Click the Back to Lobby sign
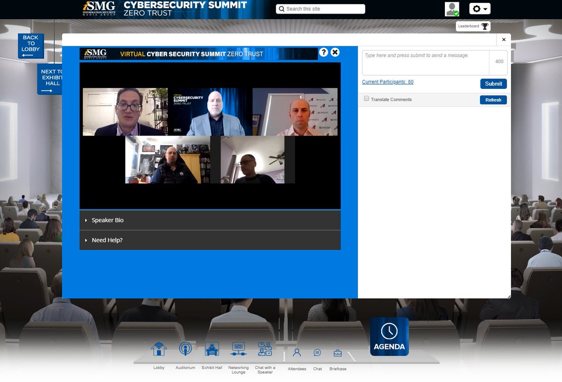This screenshot has width=562, height=382. click(x=30, y=46)
